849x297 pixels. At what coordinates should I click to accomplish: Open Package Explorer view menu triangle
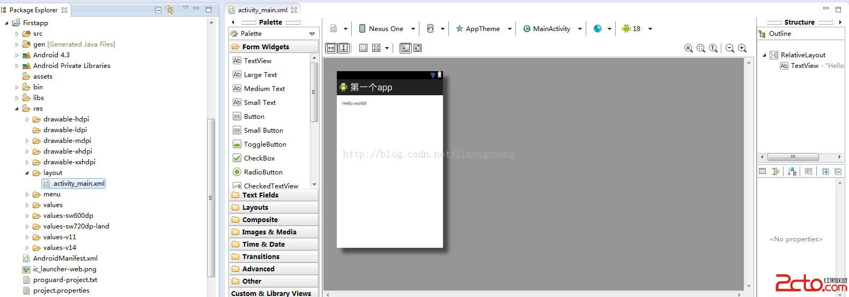click(185, 8)
